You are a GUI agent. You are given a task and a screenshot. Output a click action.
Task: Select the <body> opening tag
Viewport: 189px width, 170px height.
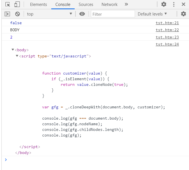click(22, 50)
